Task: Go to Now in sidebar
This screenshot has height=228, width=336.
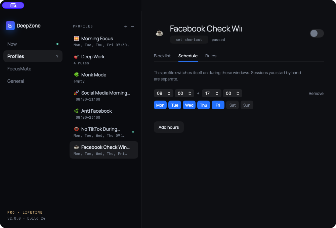Action: (33, 44)
